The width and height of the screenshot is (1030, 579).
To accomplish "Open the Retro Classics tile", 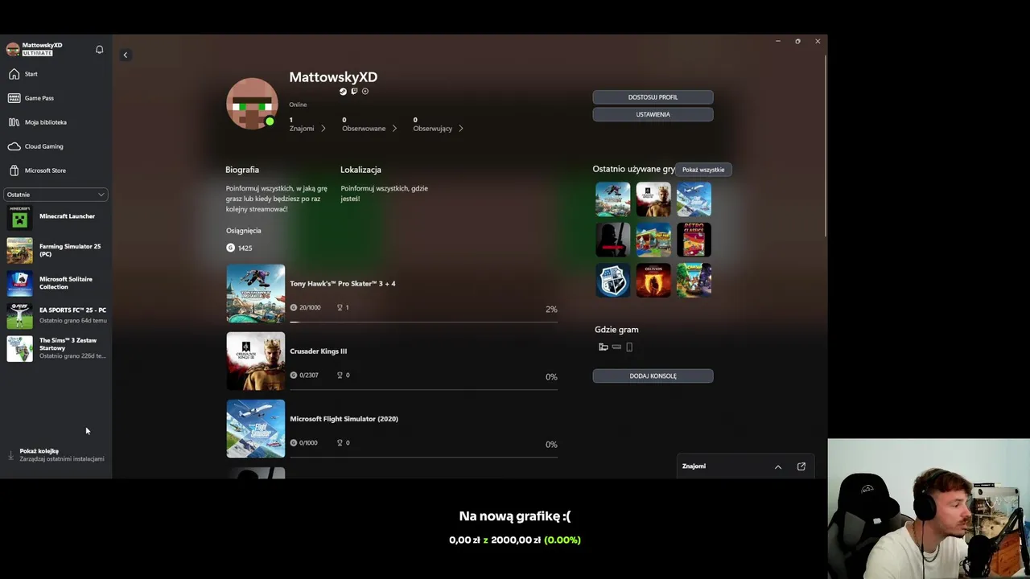I will [694, 240].
